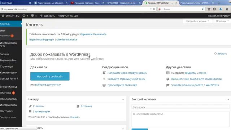Click Dismiss this notice link
The image size is (231, 130).
(66, 39)
